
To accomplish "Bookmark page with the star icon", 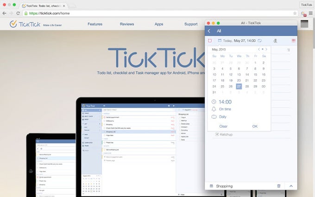I will tap(295, 13).
